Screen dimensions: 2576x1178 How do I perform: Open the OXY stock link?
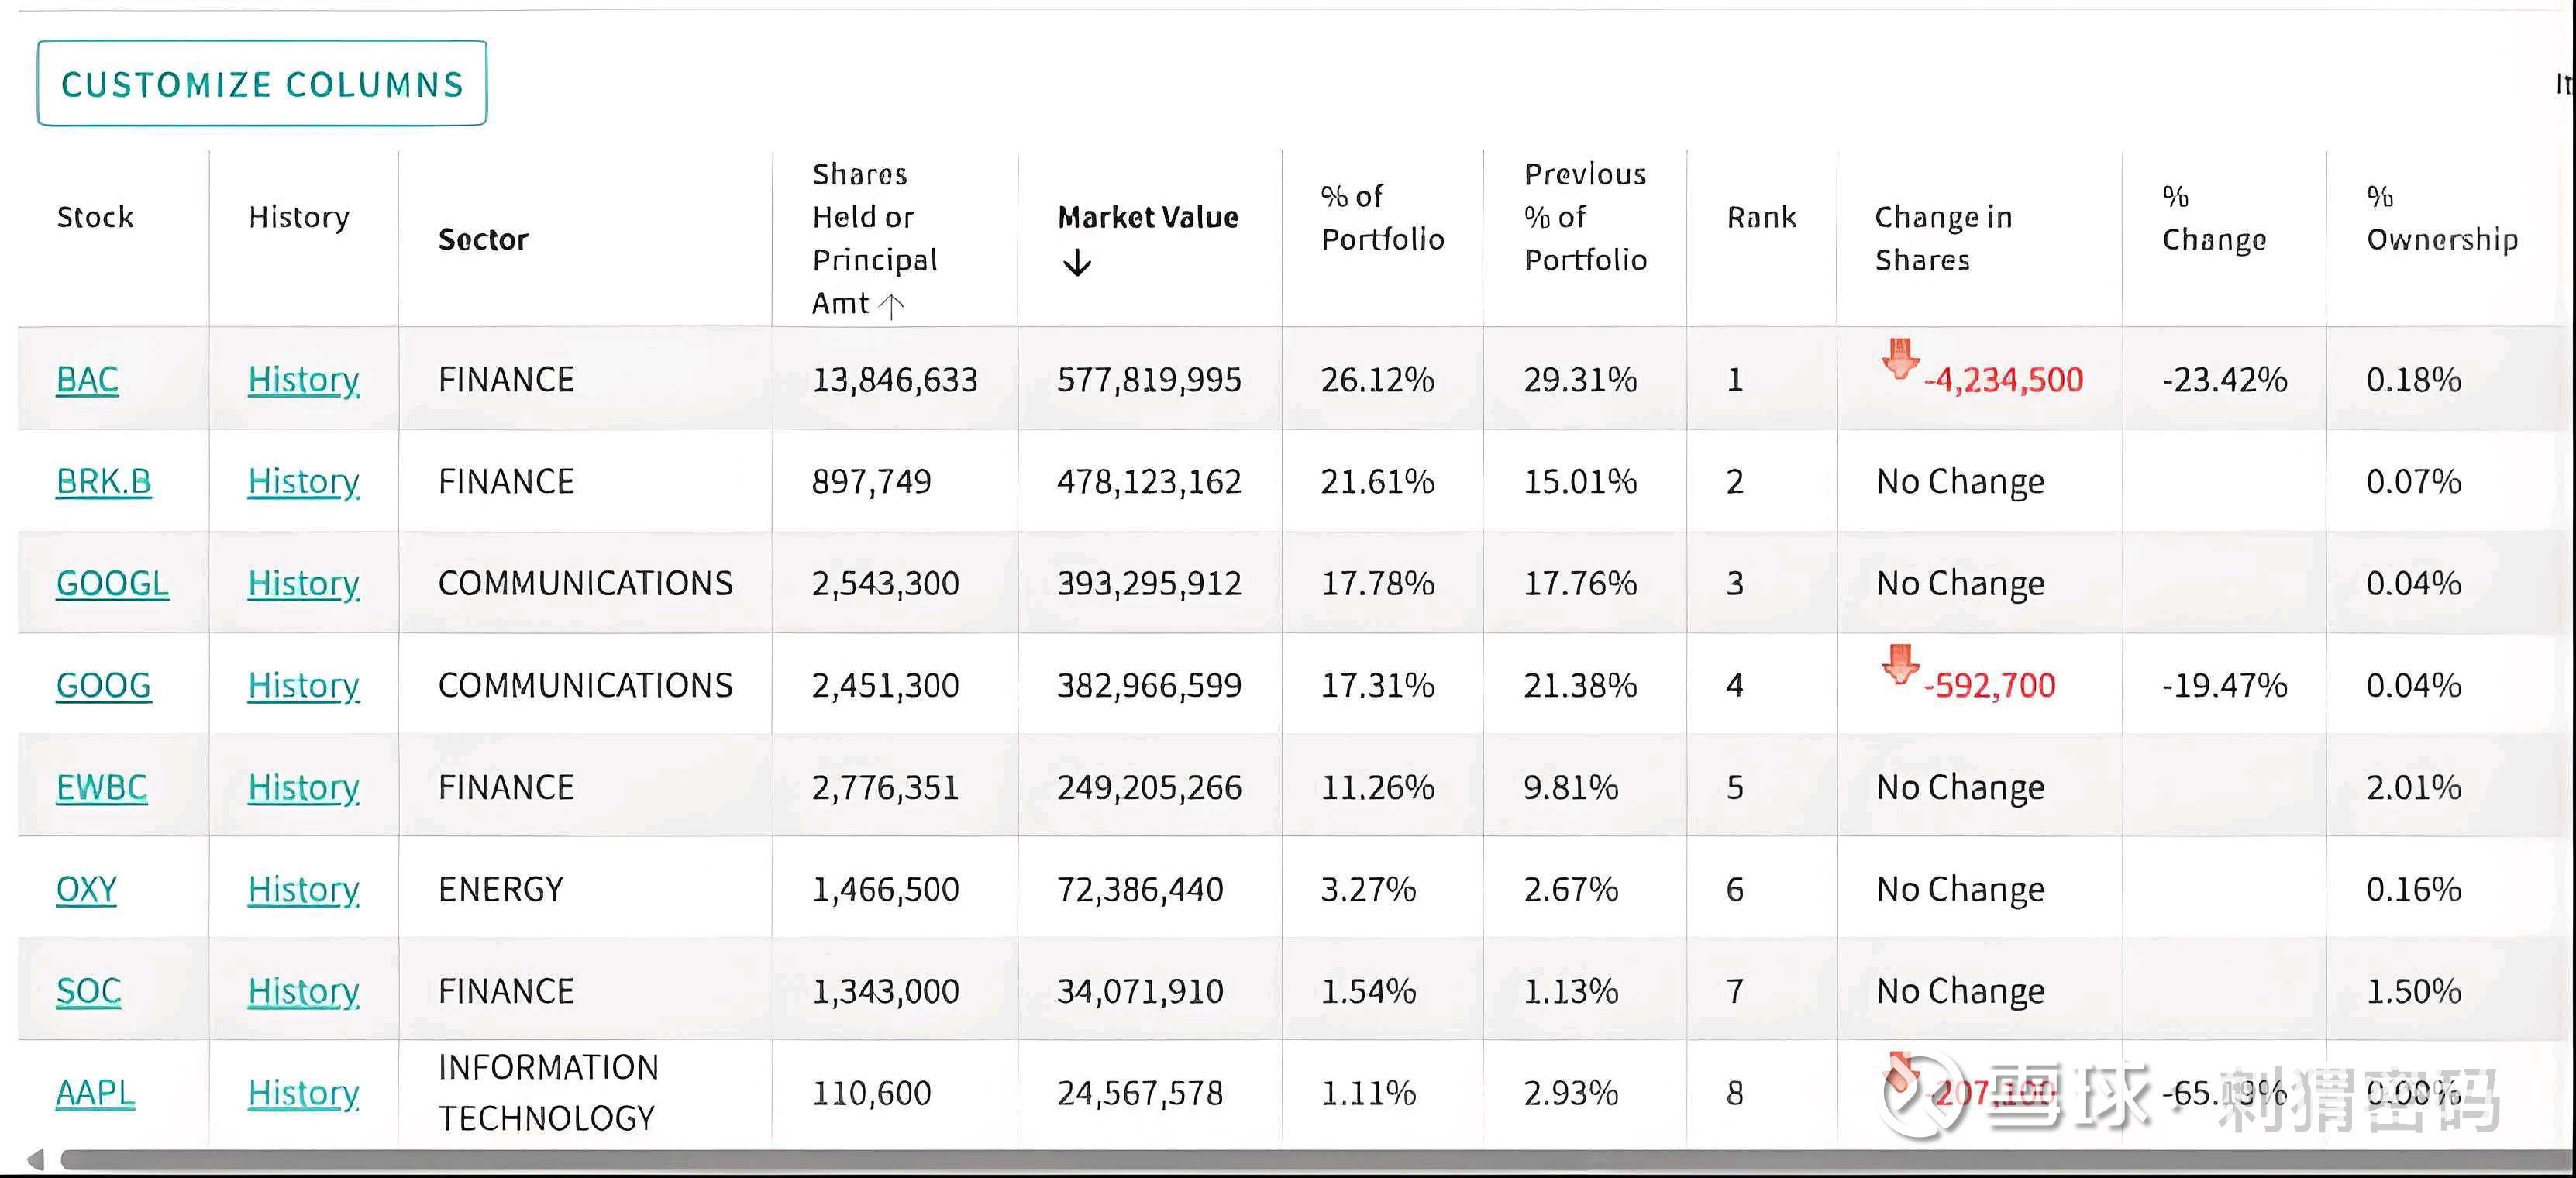86,890
